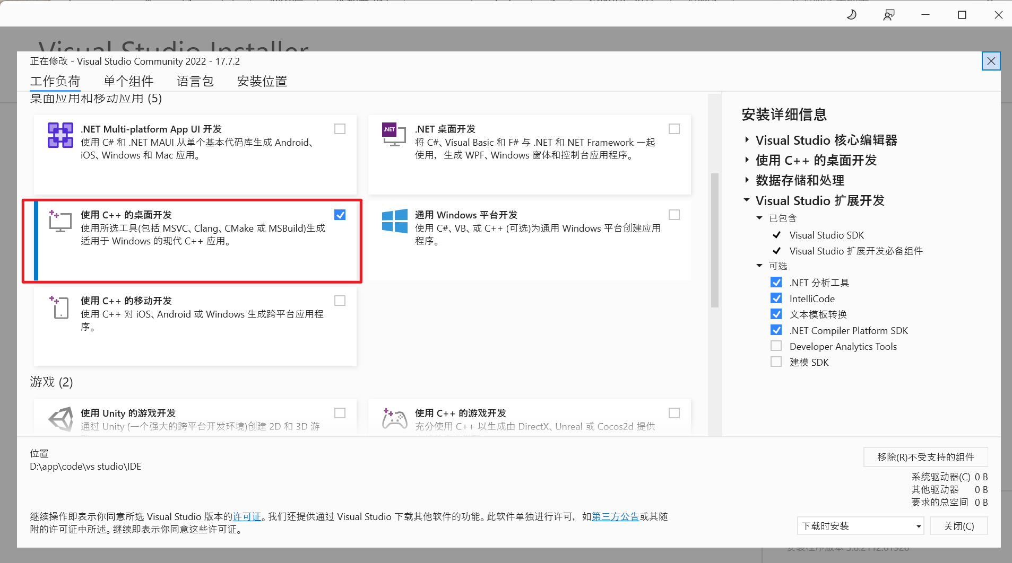Screen dimensions: 1012x563
Task: Expand the Visual Studio 核心编辑器 section
Action: point(747,140)
